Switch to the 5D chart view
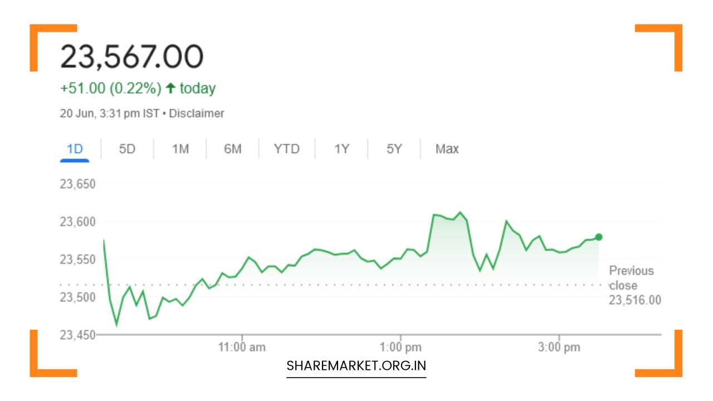This screenshot has height=401, width=713. (x=126, y=149)
